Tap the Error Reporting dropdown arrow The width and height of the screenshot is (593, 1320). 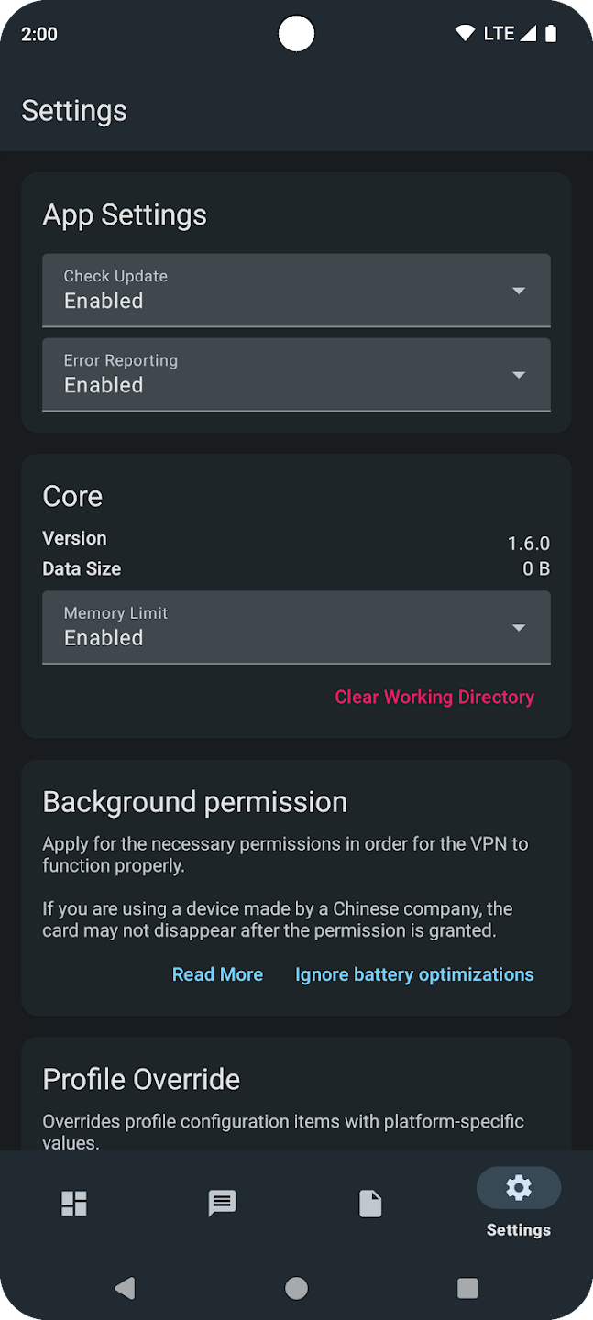519,374
